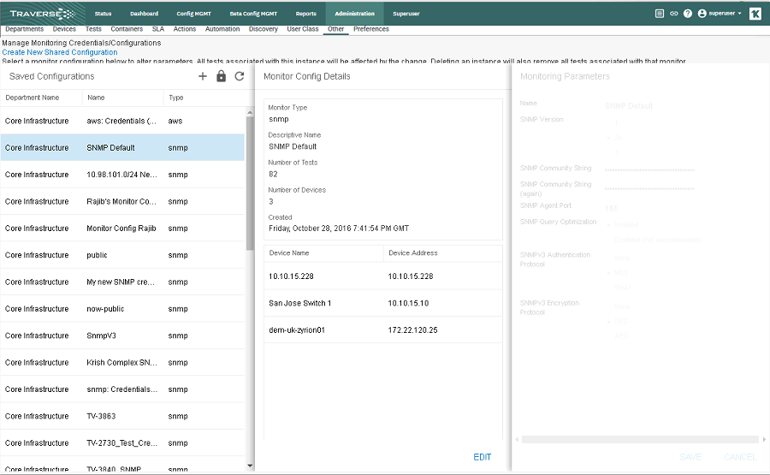Select the Other tab

pos(336,29)
